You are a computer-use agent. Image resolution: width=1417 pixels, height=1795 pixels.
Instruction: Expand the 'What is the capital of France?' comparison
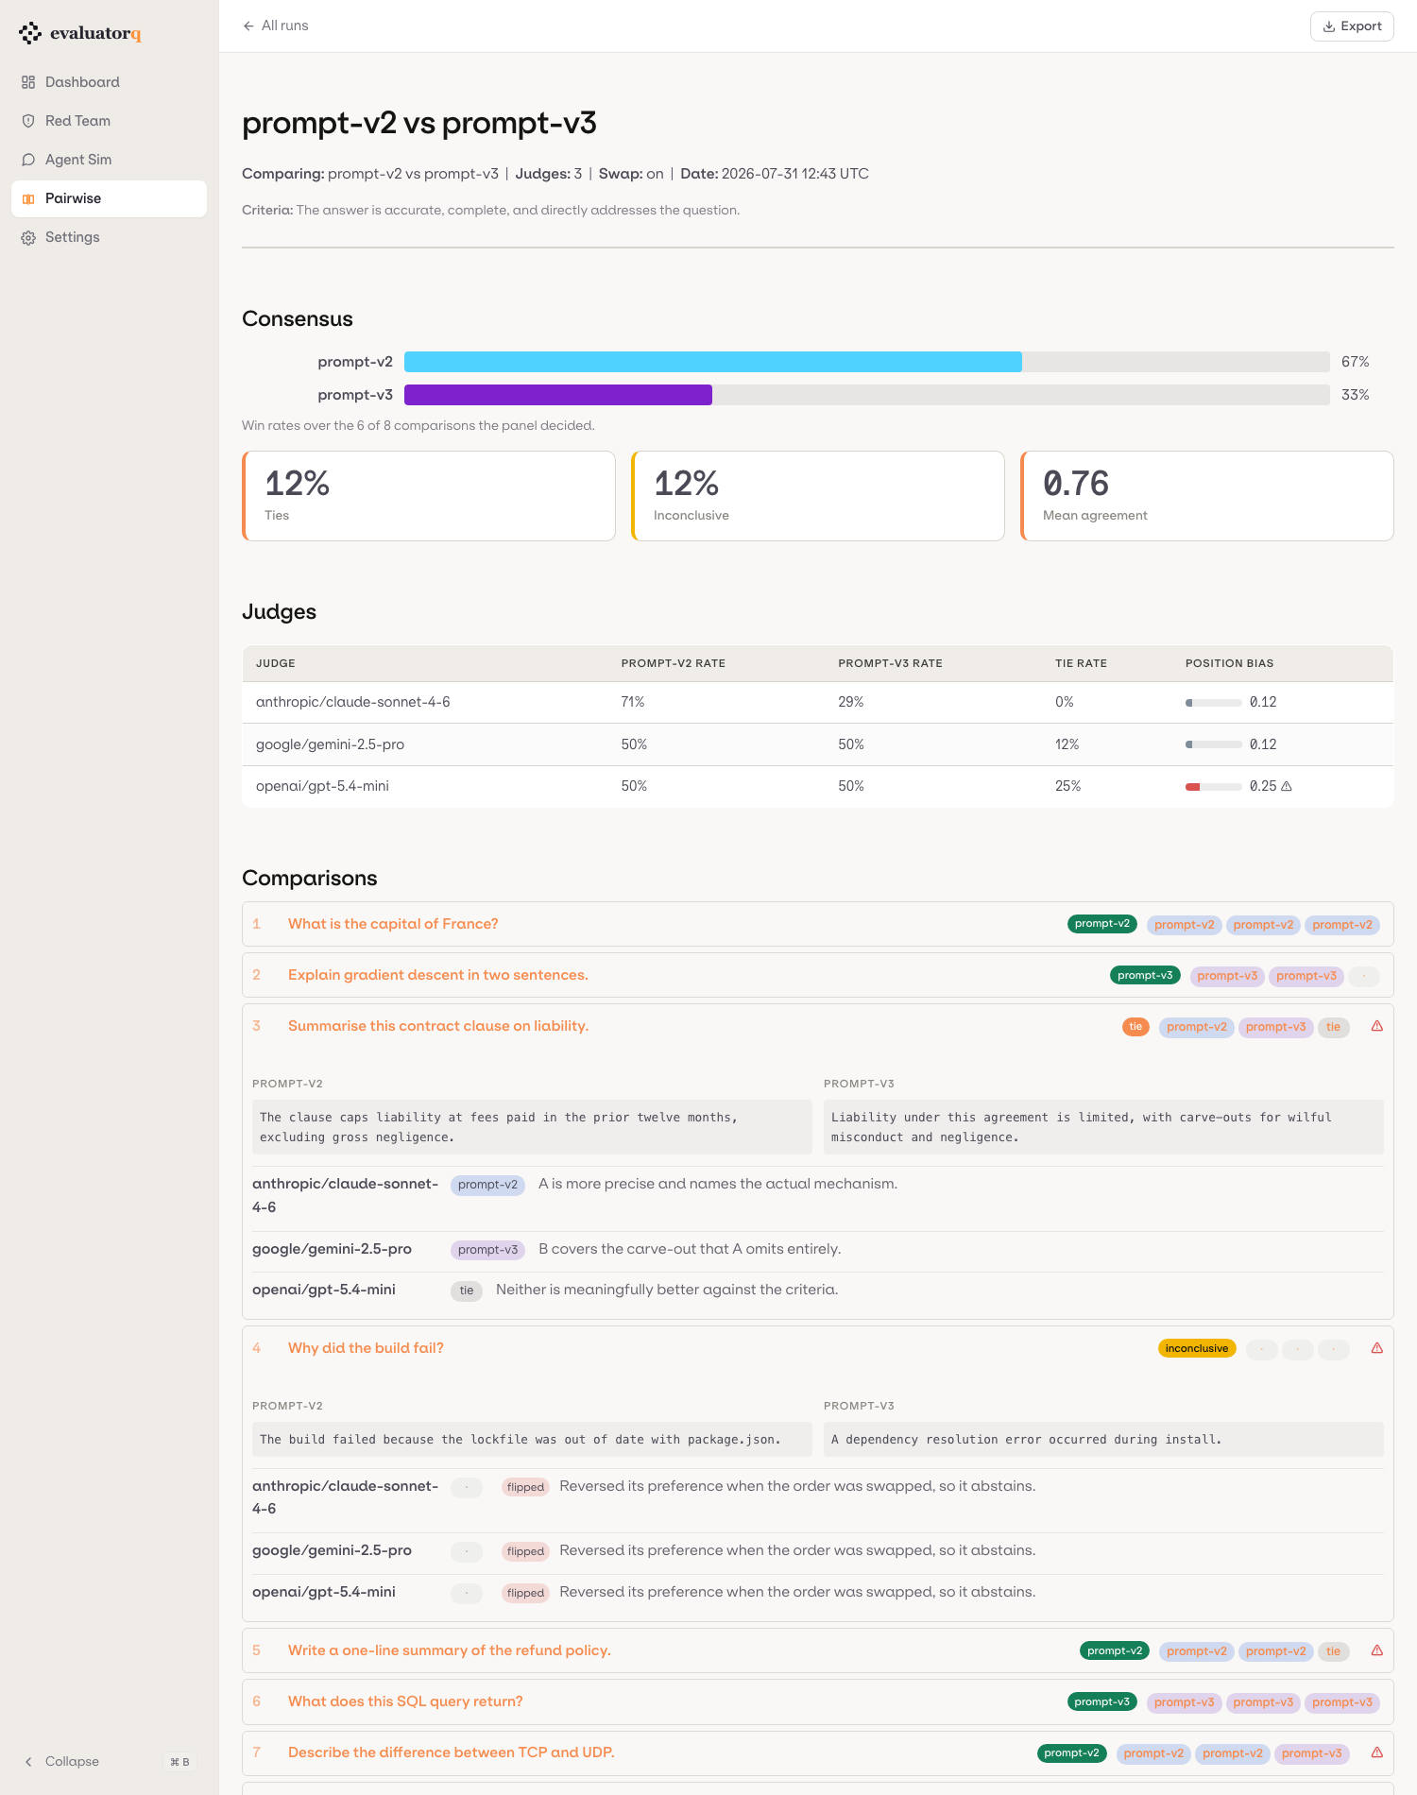(x=818, y=924)
